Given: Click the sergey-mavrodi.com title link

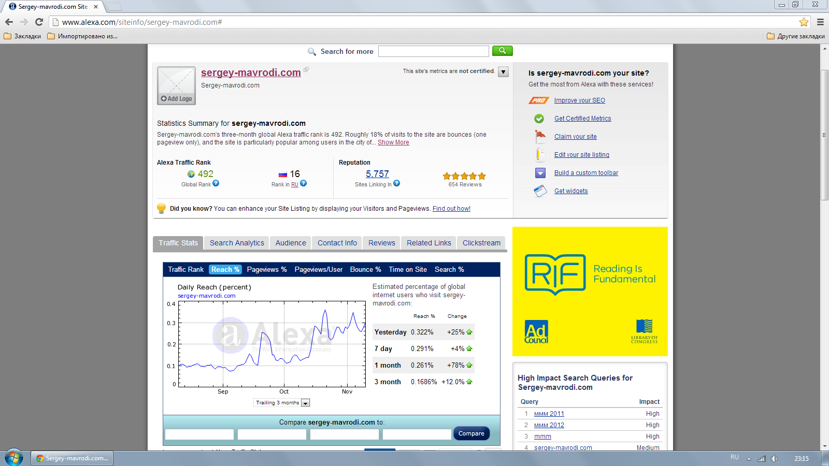Looking at the screenshot, I should tap(251, 72).
